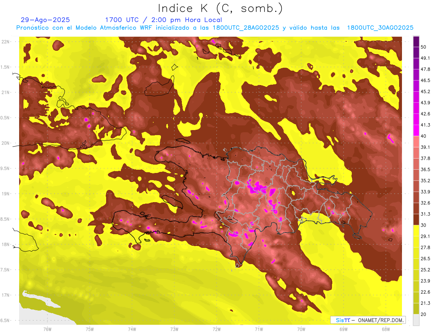
Task: Pick bright yellow legend swatch between 29.1 and 30
Action: 416,231
